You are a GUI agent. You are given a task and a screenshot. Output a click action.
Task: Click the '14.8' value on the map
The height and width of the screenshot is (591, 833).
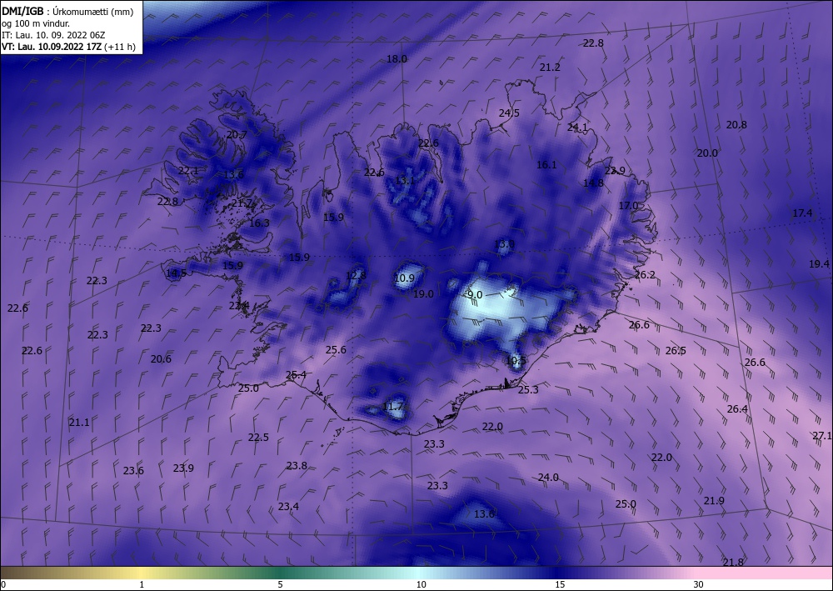[593, 183]
